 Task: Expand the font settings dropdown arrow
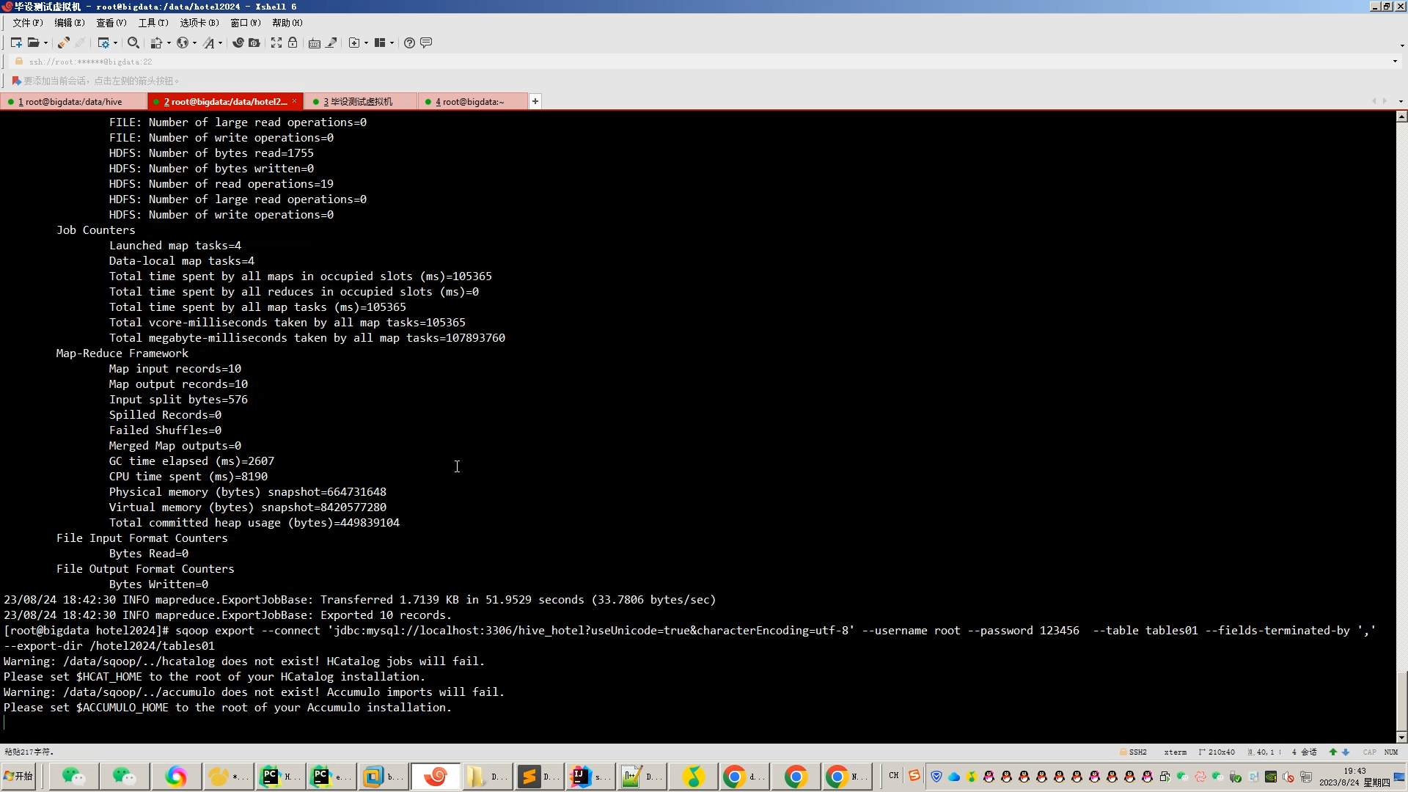pyautogui.click(x=220, y=43)
